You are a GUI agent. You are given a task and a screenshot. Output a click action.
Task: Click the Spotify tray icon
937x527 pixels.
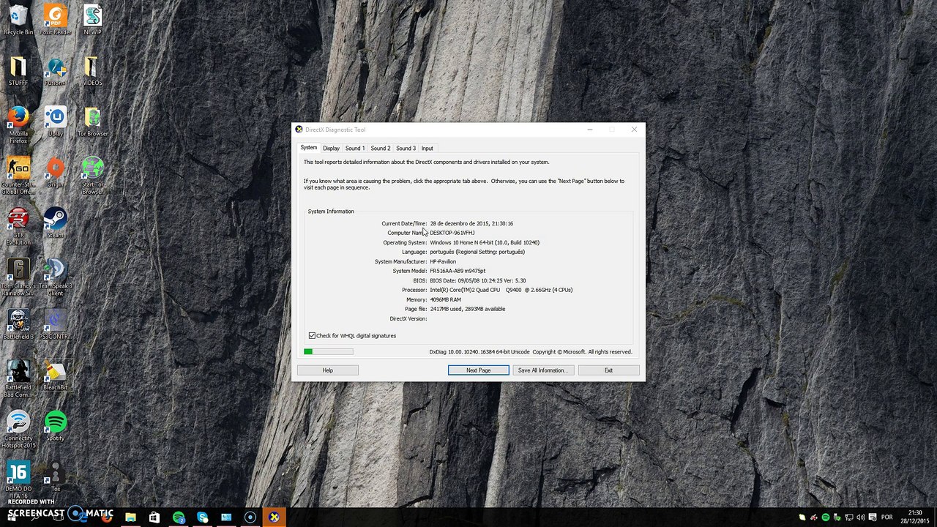coord(826,517)
